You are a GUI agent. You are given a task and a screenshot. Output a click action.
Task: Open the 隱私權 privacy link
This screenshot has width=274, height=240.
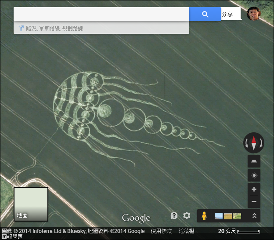tap(186, 231)
